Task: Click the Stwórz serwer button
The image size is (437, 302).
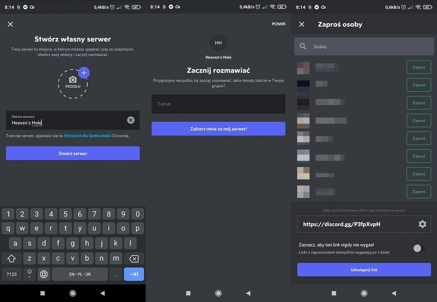Action: pos(73,153)
